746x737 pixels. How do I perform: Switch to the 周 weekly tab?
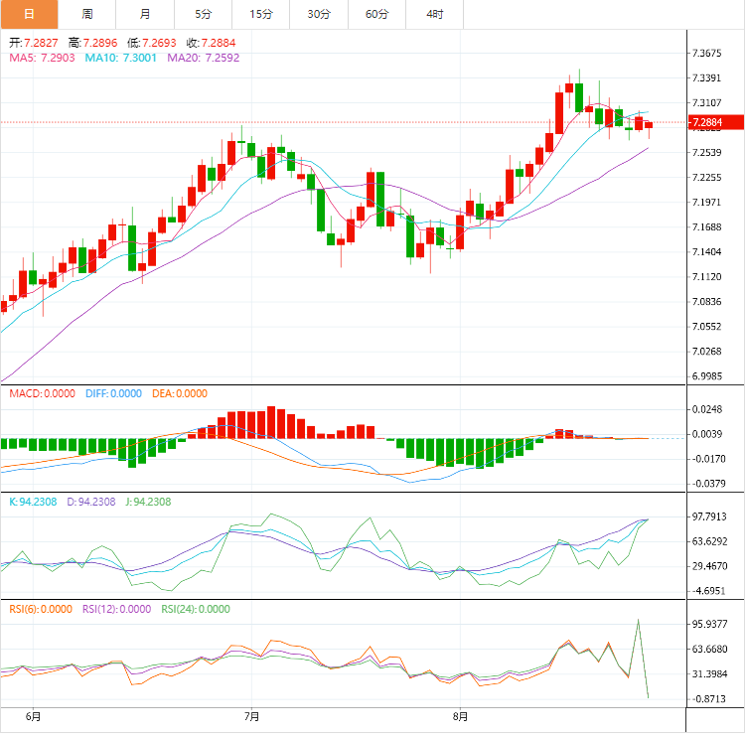tap(87, 14)
